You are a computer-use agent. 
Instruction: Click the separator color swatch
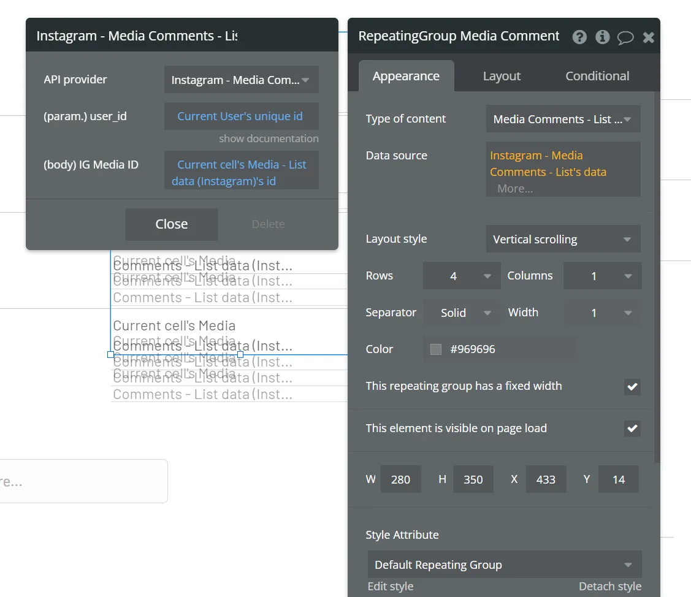(436, 349)
